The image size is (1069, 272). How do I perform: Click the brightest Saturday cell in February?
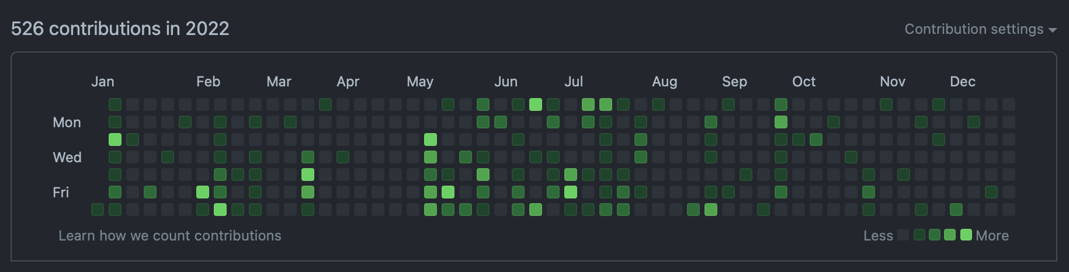(220, 210)
